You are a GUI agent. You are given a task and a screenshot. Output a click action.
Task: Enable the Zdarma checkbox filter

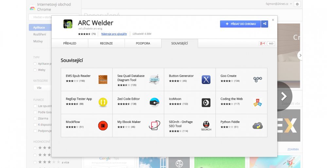click(35, 118)
